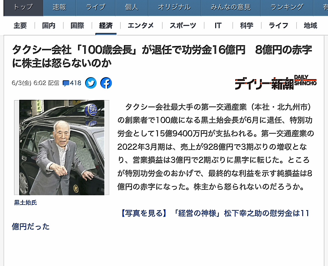328x266 pixels.
Task: Select the IT category
Action: (x=218, y=26)
